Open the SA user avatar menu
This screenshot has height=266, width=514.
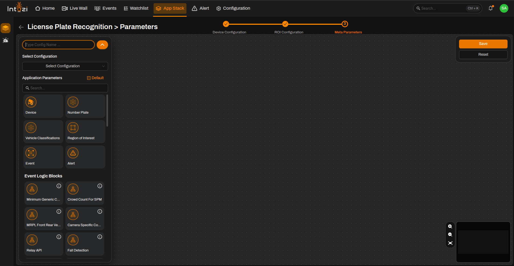point(504,8)
